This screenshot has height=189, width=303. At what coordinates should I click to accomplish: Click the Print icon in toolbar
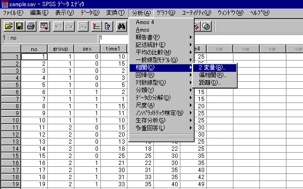[x=30, y=26]
